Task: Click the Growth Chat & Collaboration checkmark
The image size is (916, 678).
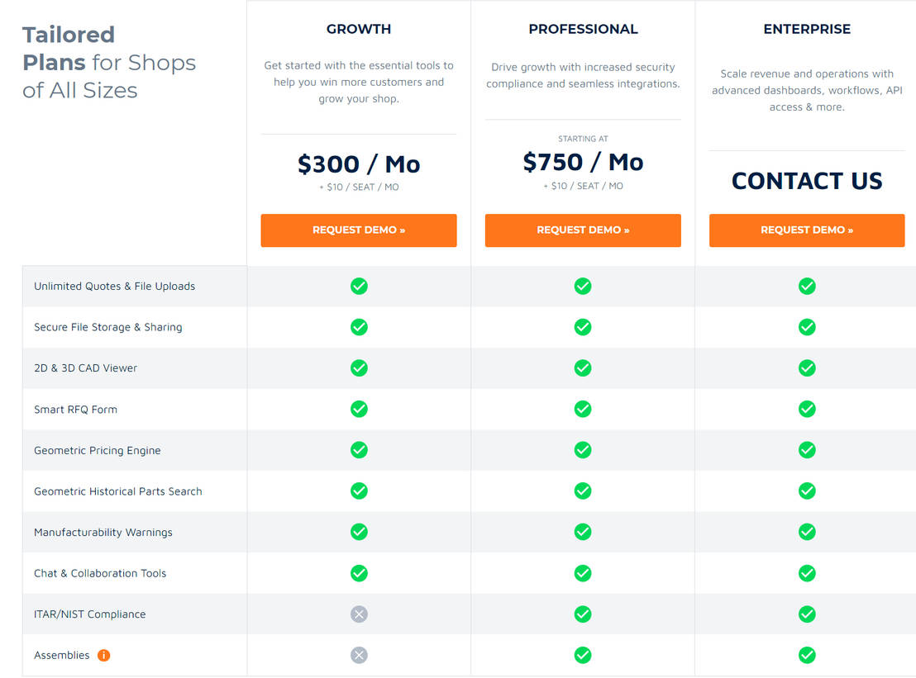Action: click(359, 573)
